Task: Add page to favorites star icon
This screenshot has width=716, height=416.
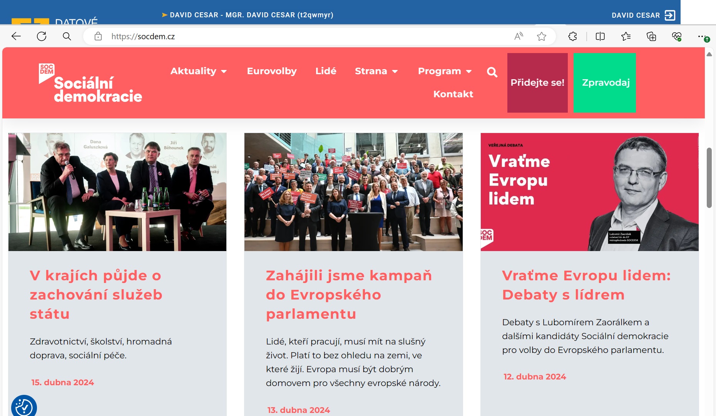Action: click(x=542, y=37)
